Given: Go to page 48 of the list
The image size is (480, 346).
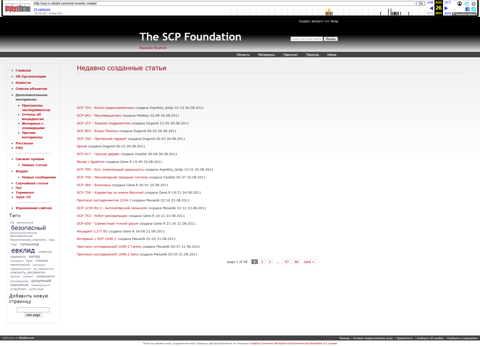Looking at the screenshot, I should pos(296,262).
